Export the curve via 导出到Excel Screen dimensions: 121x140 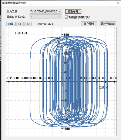coord(108,24)
